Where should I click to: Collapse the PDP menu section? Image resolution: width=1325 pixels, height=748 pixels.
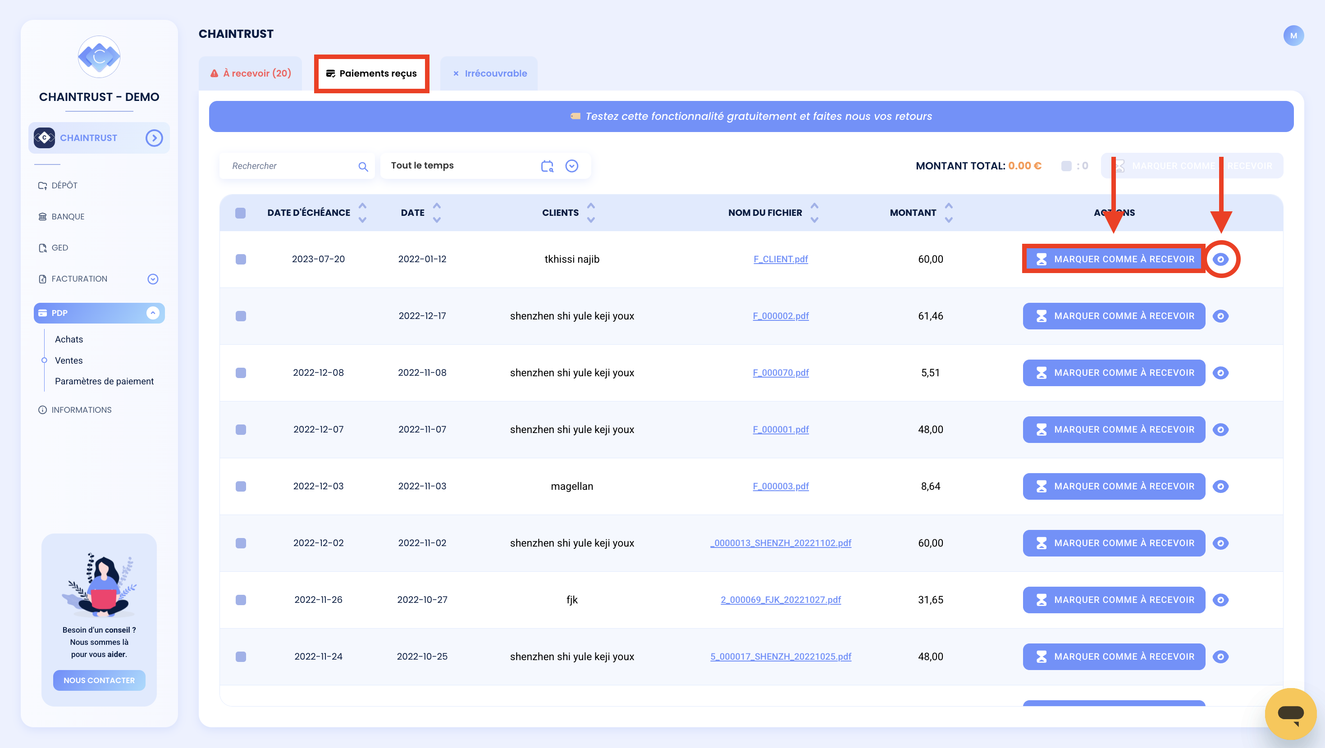point(153,313)
